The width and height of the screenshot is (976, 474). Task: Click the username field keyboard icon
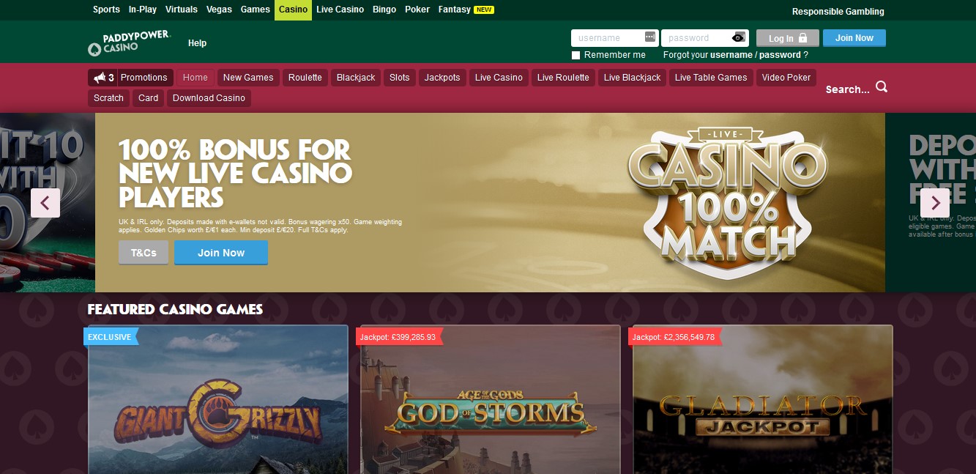(x=650, y=37)
